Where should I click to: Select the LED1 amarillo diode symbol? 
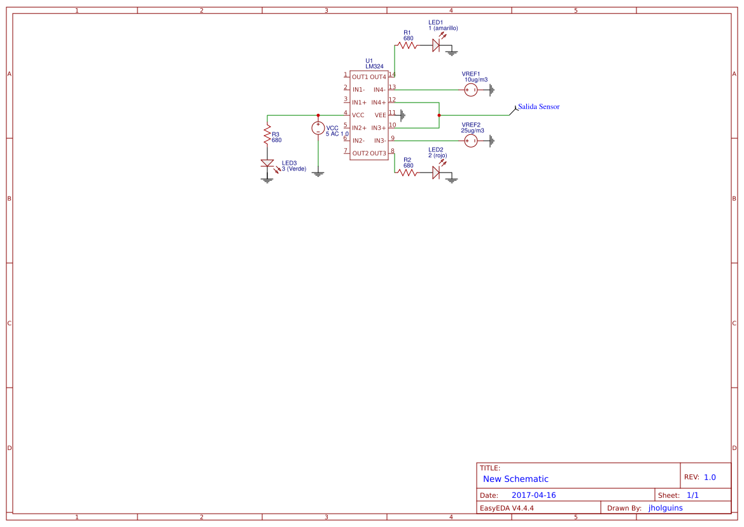436,45
